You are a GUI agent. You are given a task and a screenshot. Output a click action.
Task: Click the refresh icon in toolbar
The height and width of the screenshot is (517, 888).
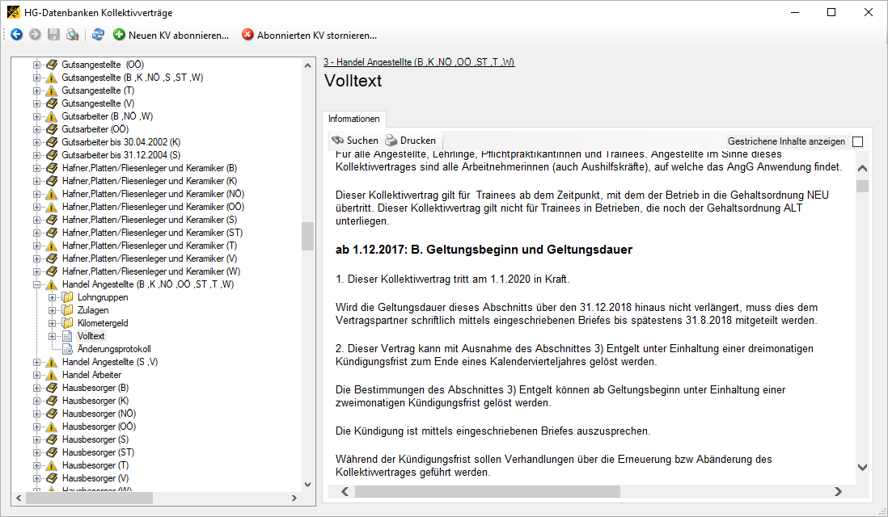(x=98, y=35)
